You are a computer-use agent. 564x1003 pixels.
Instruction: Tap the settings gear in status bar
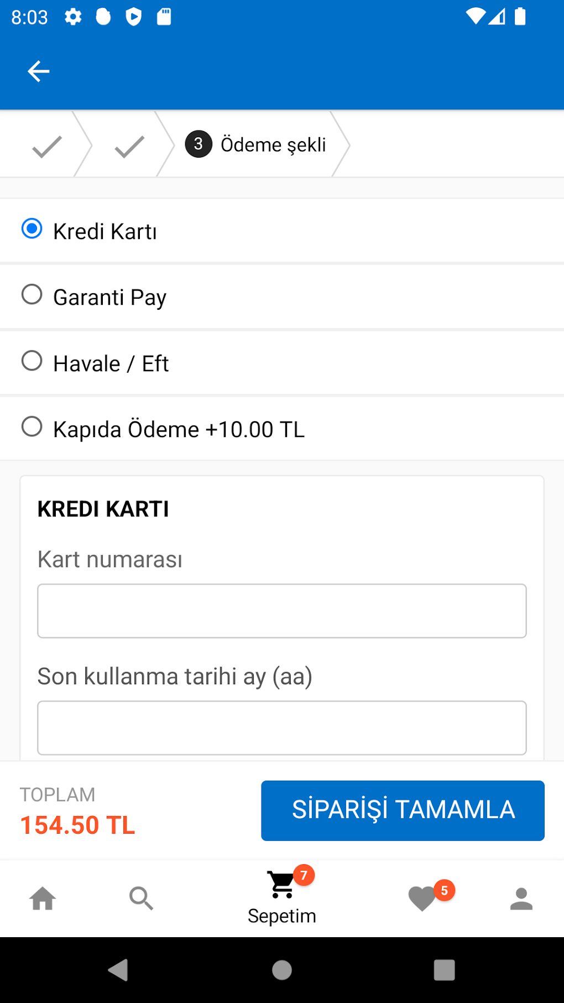click(73, 17)
